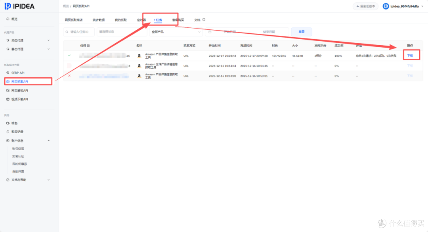The image size is (428, 232).
Task: Expand the 静态代理 sidebar chevron
Action: point(49,49)
